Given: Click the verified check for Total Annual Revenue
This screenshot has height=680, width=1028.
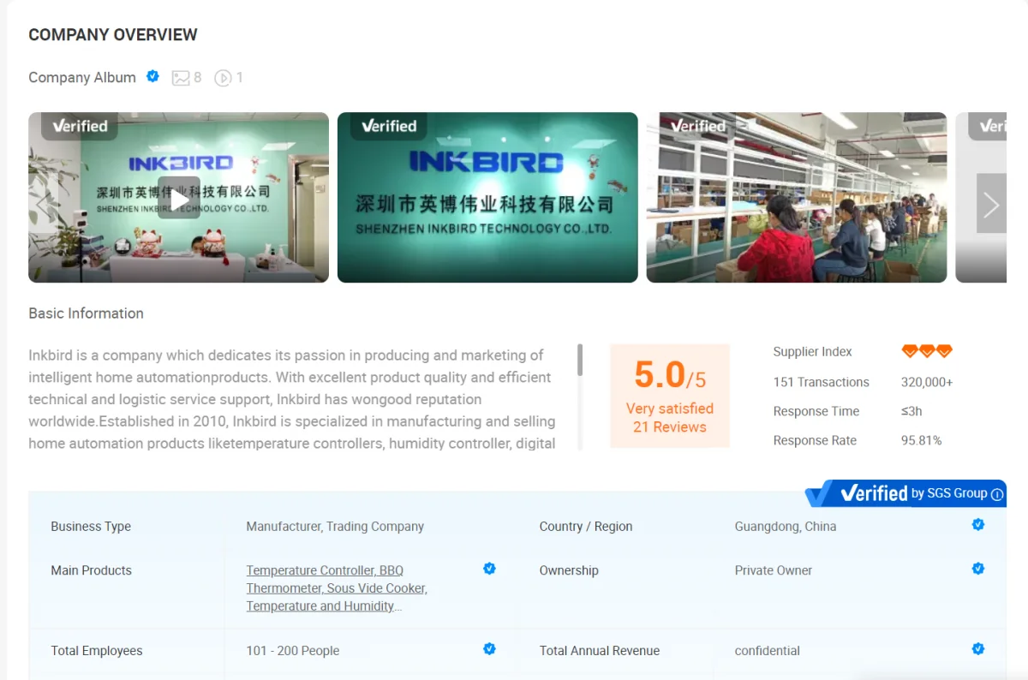Looking at the screenshot, I should coord(977,649).
